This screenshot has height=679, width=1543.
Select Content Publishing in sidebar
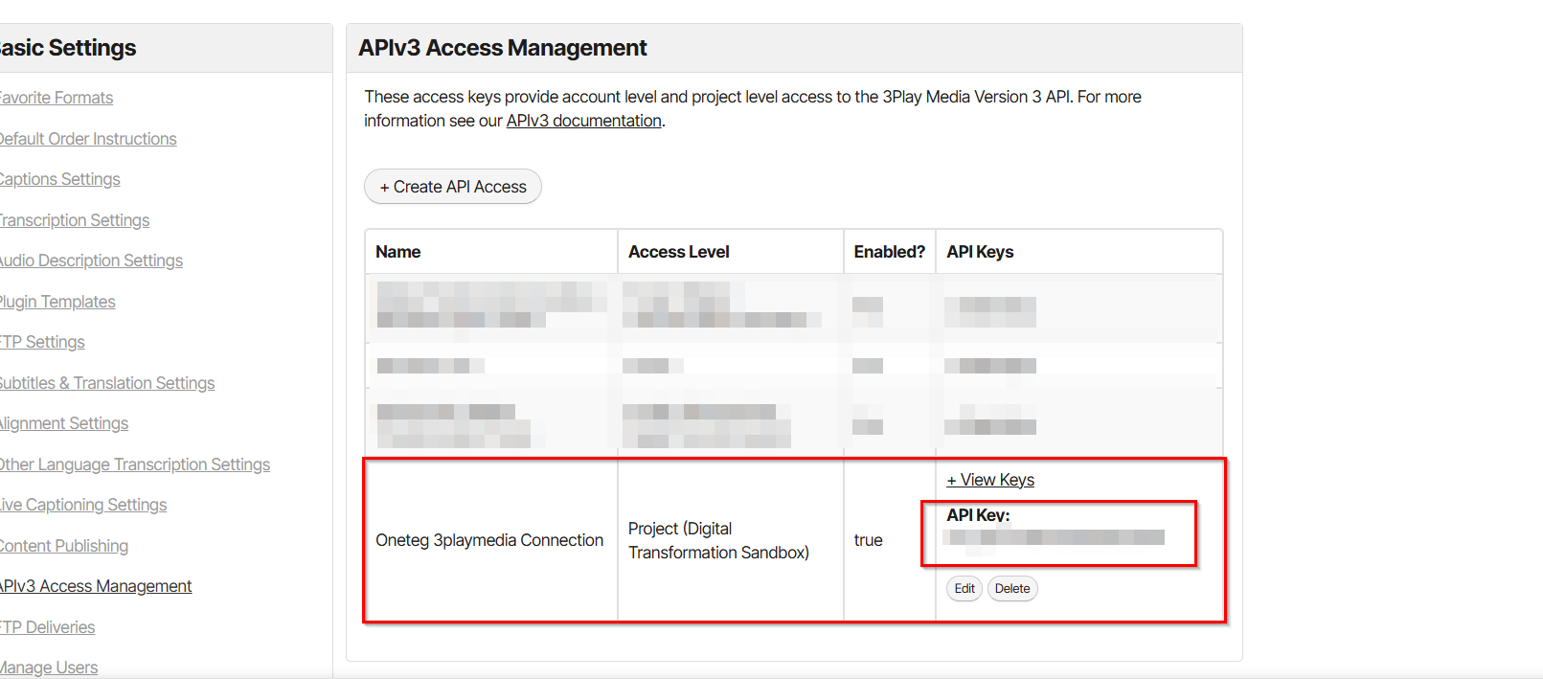pos(64,546)
